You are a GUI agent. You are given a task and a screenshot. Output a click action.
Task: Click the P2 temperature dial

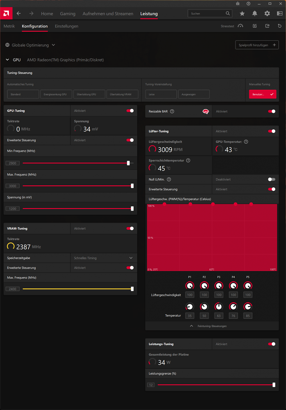[x=204, y=306]
